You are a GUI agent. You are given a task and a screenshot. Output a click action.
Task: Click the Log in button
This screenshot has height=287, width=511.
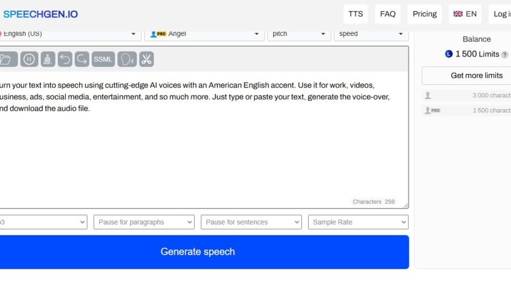pyautogui.click(x=500, y=14)
